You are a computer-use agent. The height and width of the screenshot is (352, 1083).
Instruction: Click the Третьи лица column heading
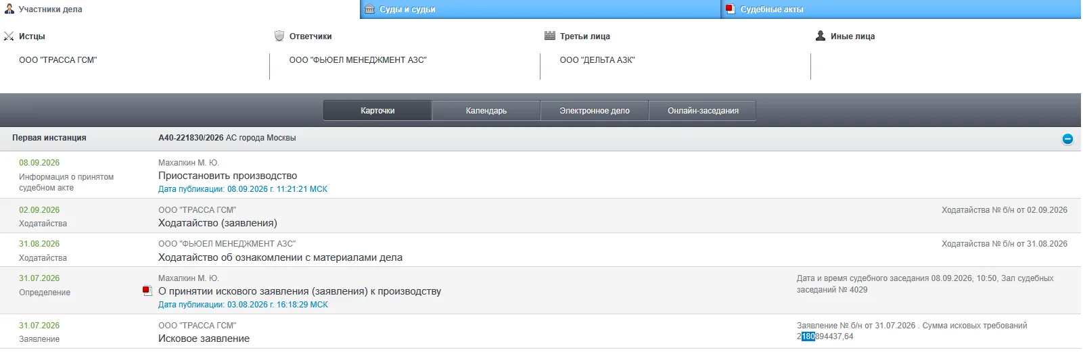tap(585, 36)
